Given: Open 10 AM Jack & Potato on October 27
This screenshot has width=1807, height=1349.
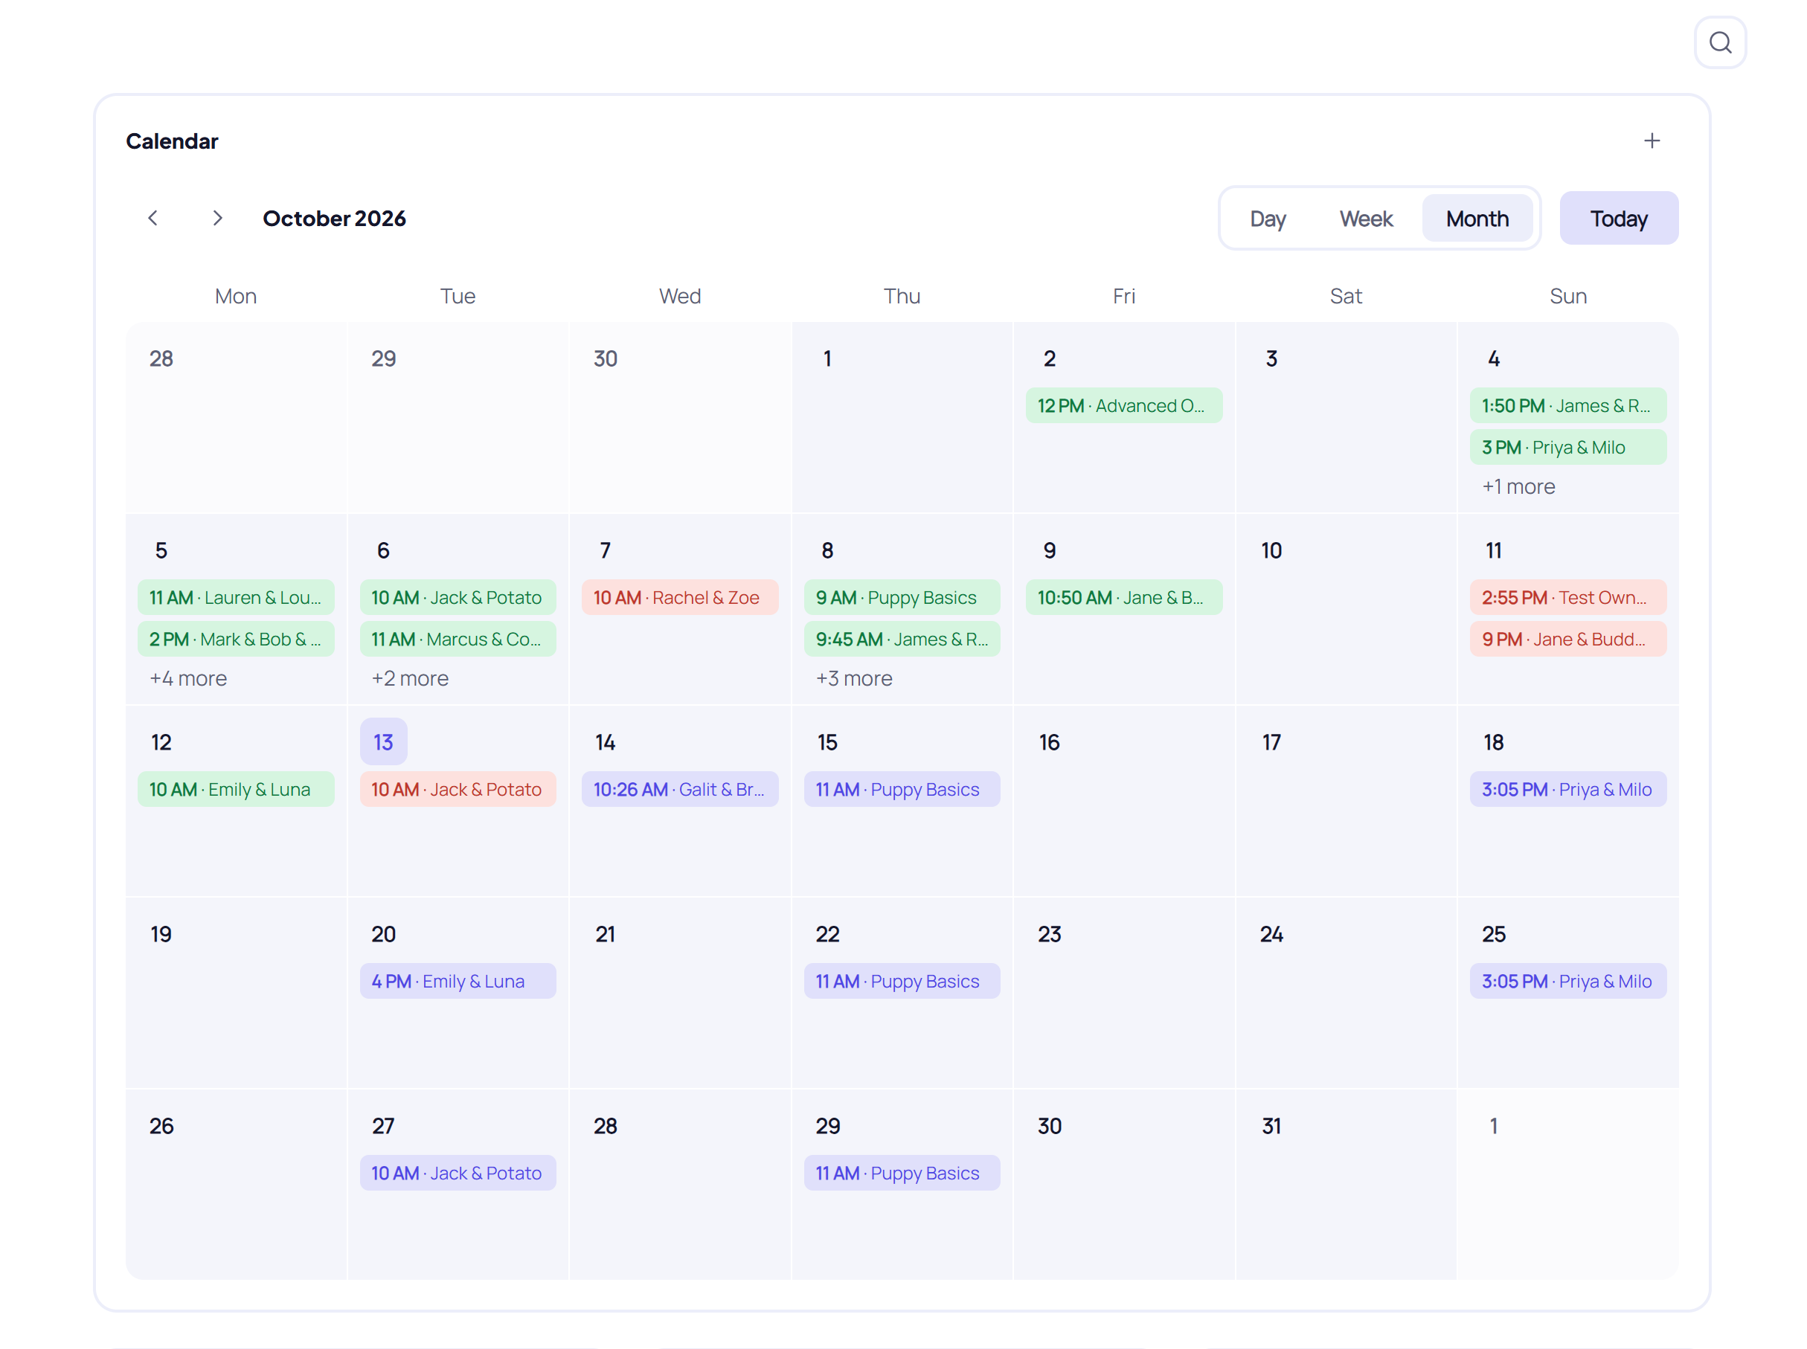Looking at the screenshot, I should pos(458,1173).
